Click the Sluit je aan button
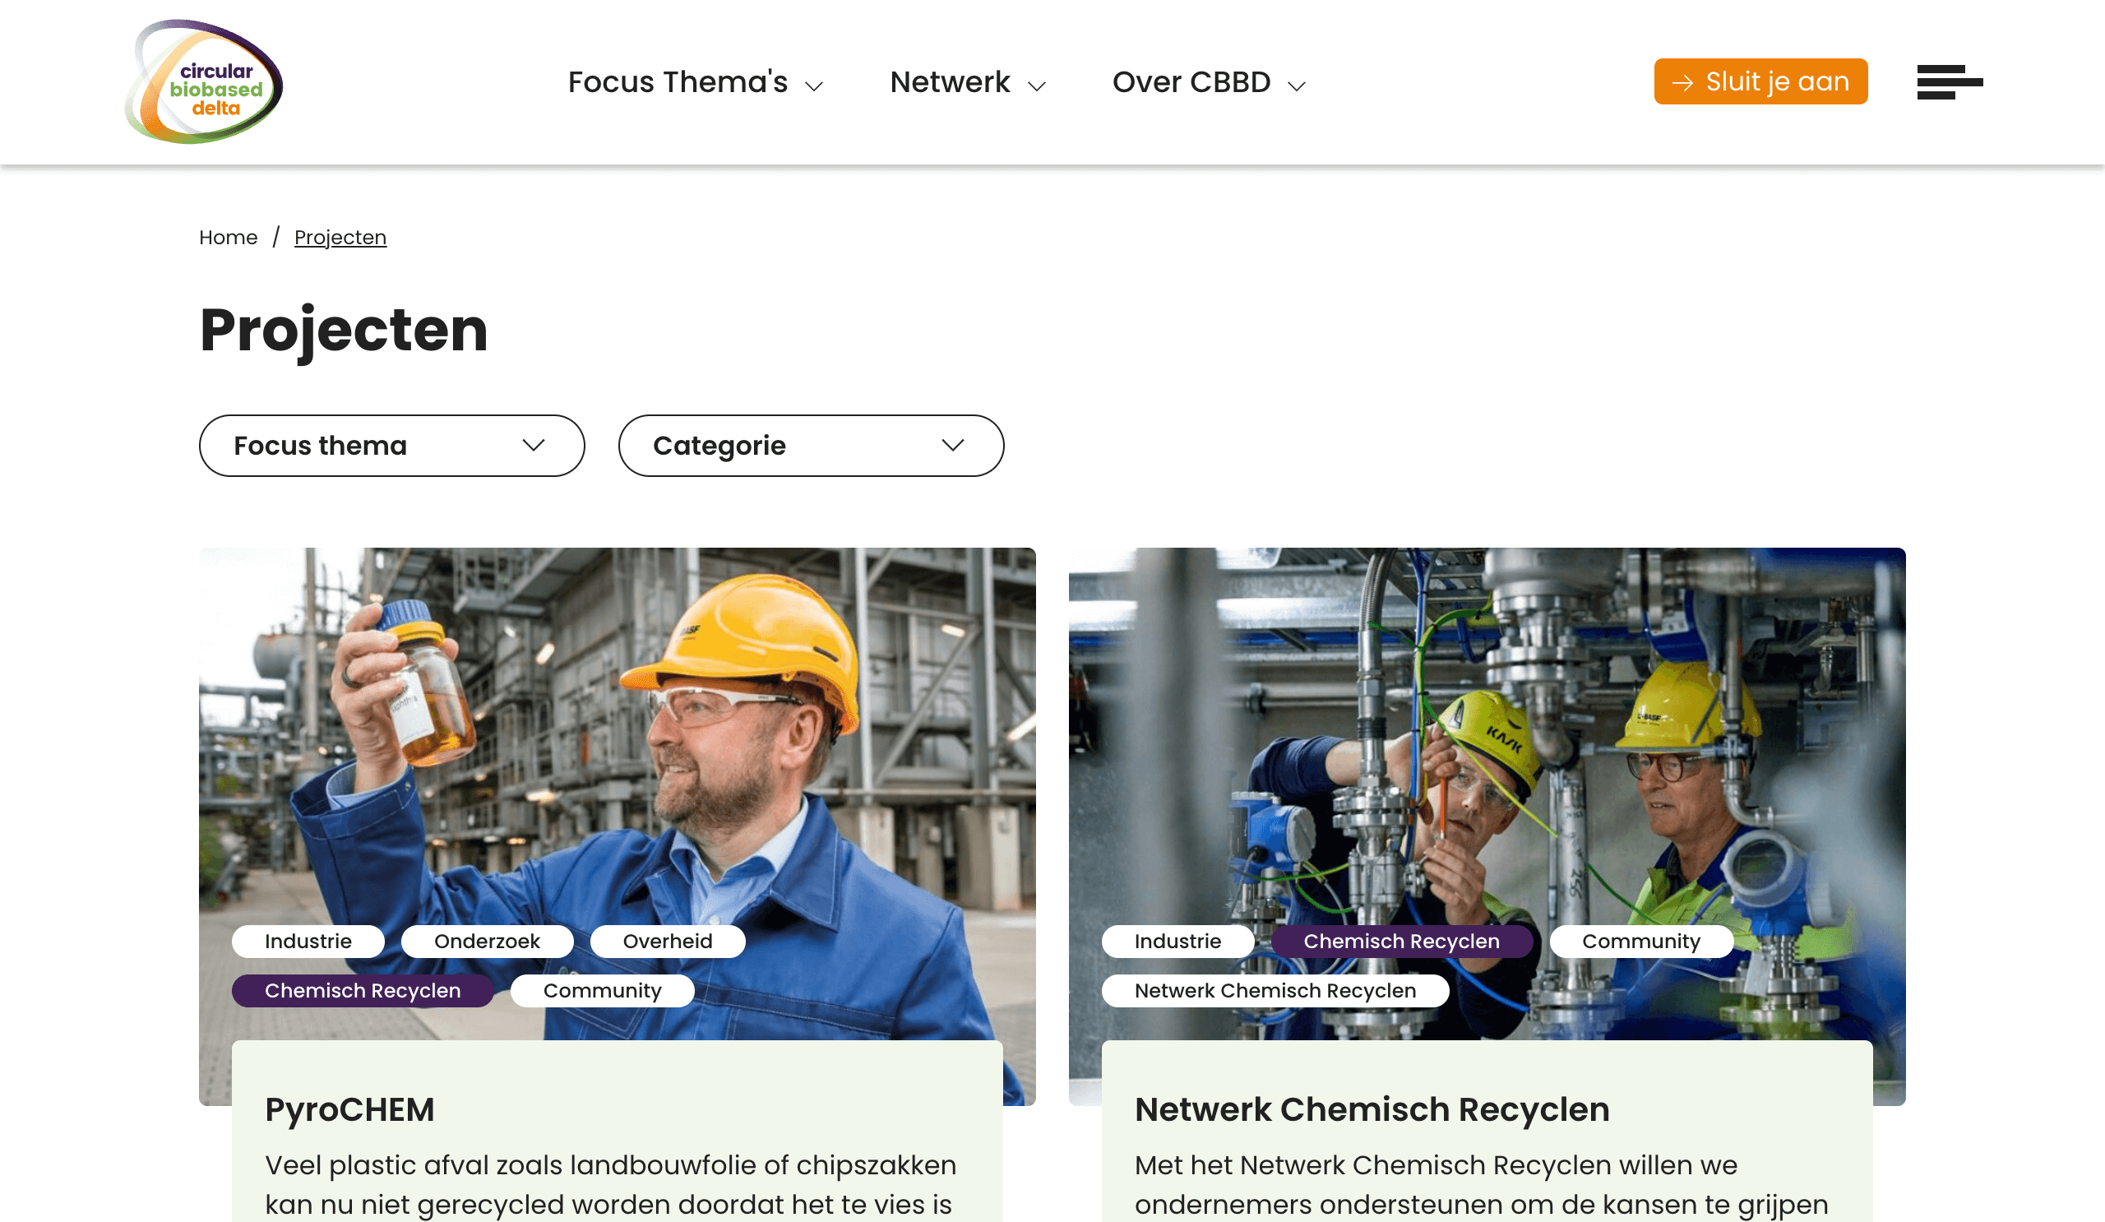The height and width of the screenshot is (1222, 2105). coord(1760,81)
